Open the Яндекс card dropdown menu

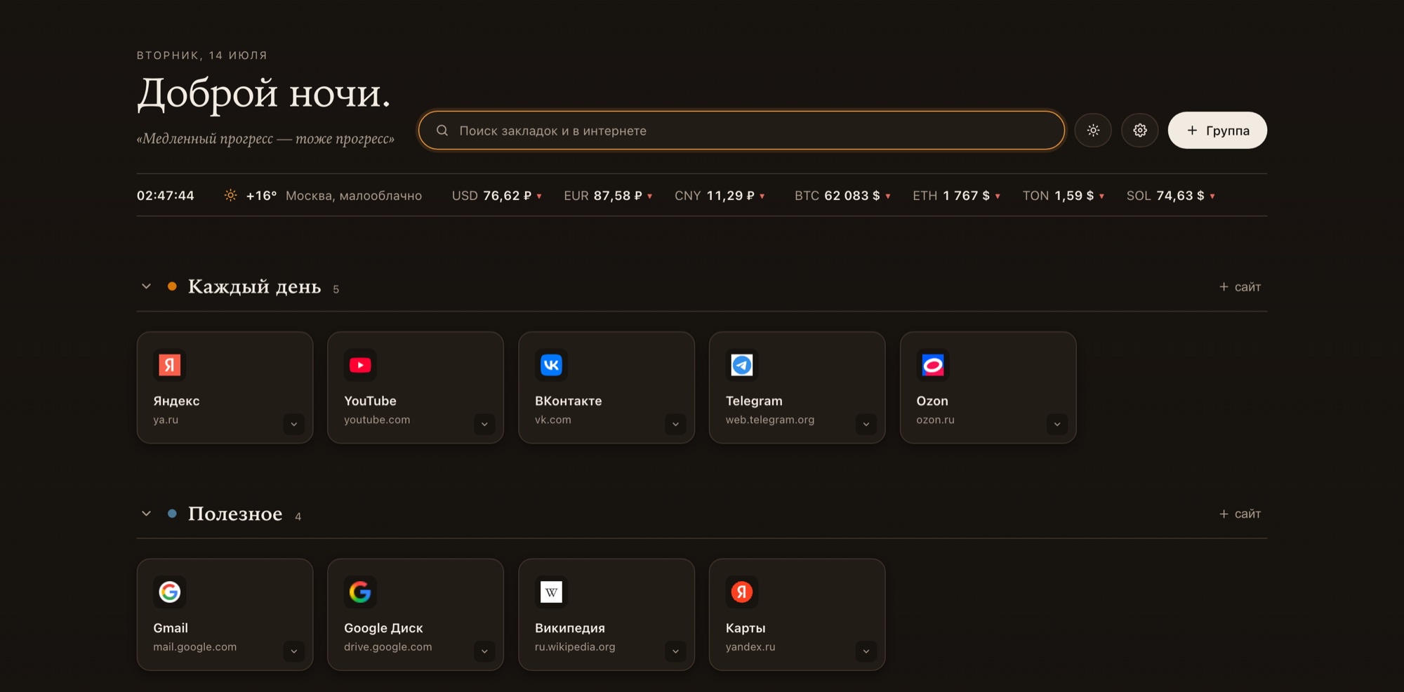[x=294, y=424]
